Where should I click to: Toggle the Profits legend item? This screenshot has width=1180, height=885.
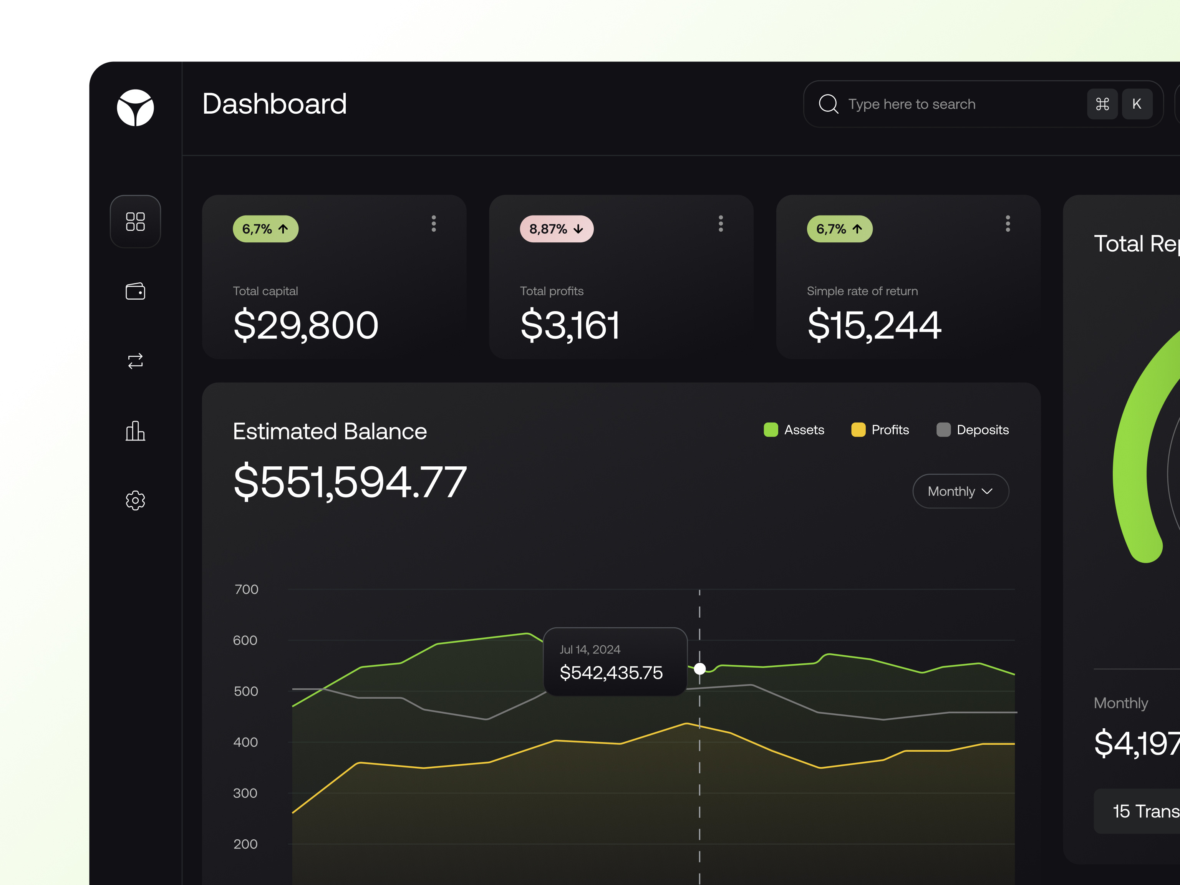point(880,429)
